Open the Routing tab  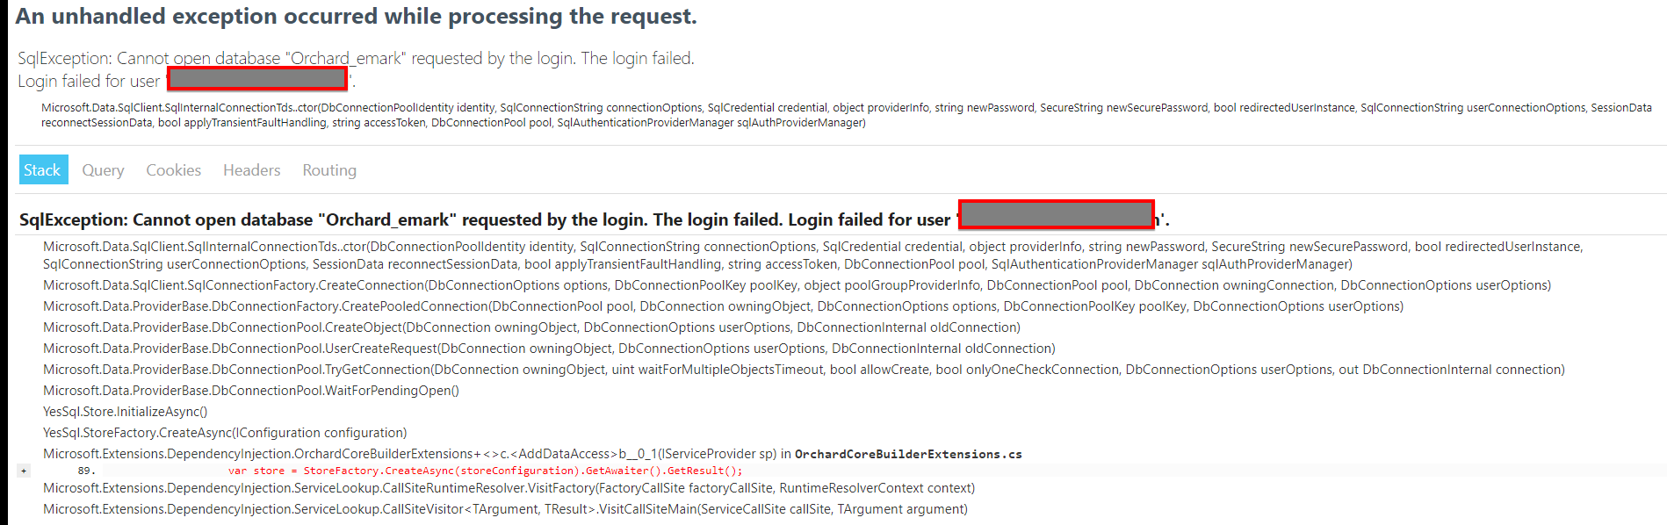pos(328,169)
